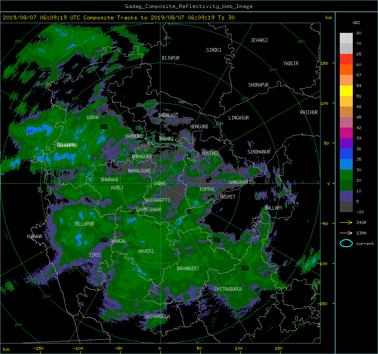
Task: Select the purple swatch in dBZ scale
Action: coord(346,143)
